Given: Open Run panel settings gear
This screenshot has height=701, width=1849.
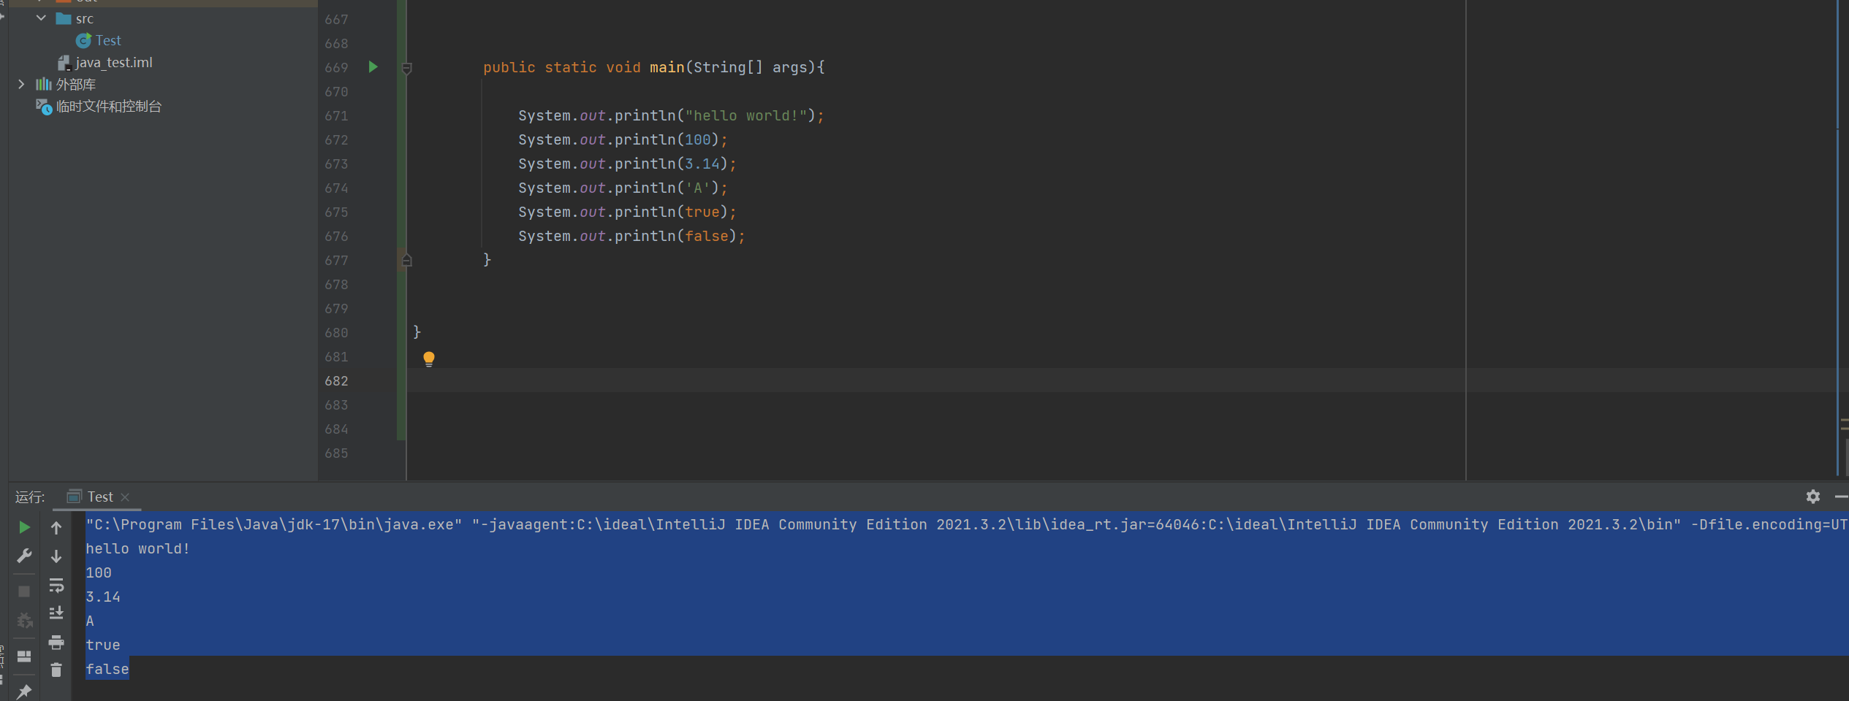Looking at the screenshot, I should (x=1813, y=497).
